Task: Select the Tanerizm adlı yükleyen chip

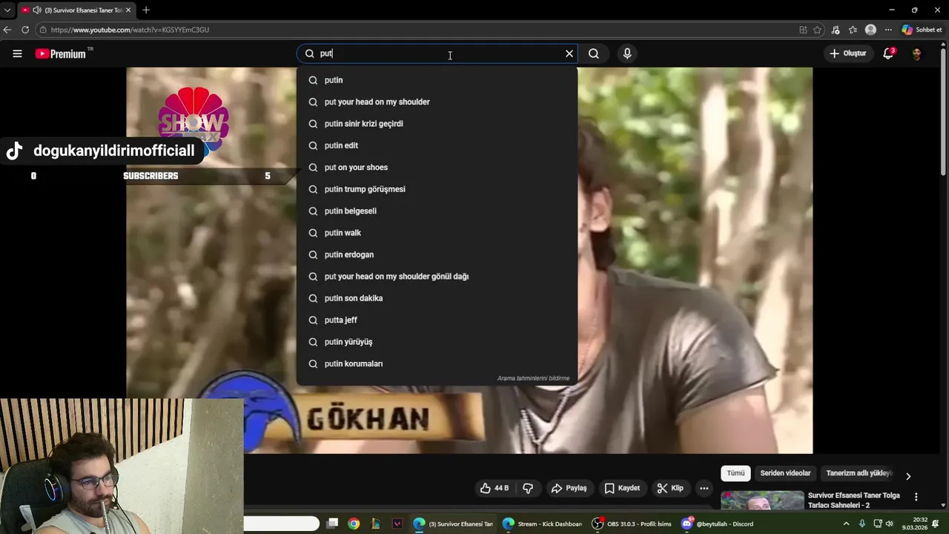Action: coord(858,473)
